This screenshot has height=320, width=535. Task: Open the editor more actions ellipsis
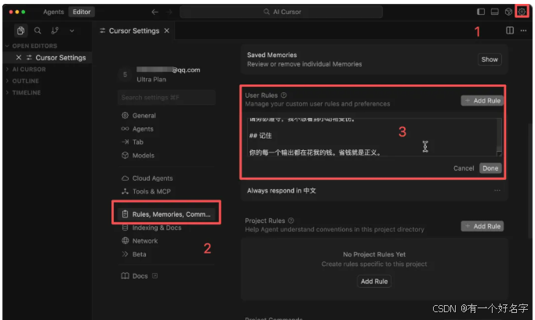[x=523, y=31]
